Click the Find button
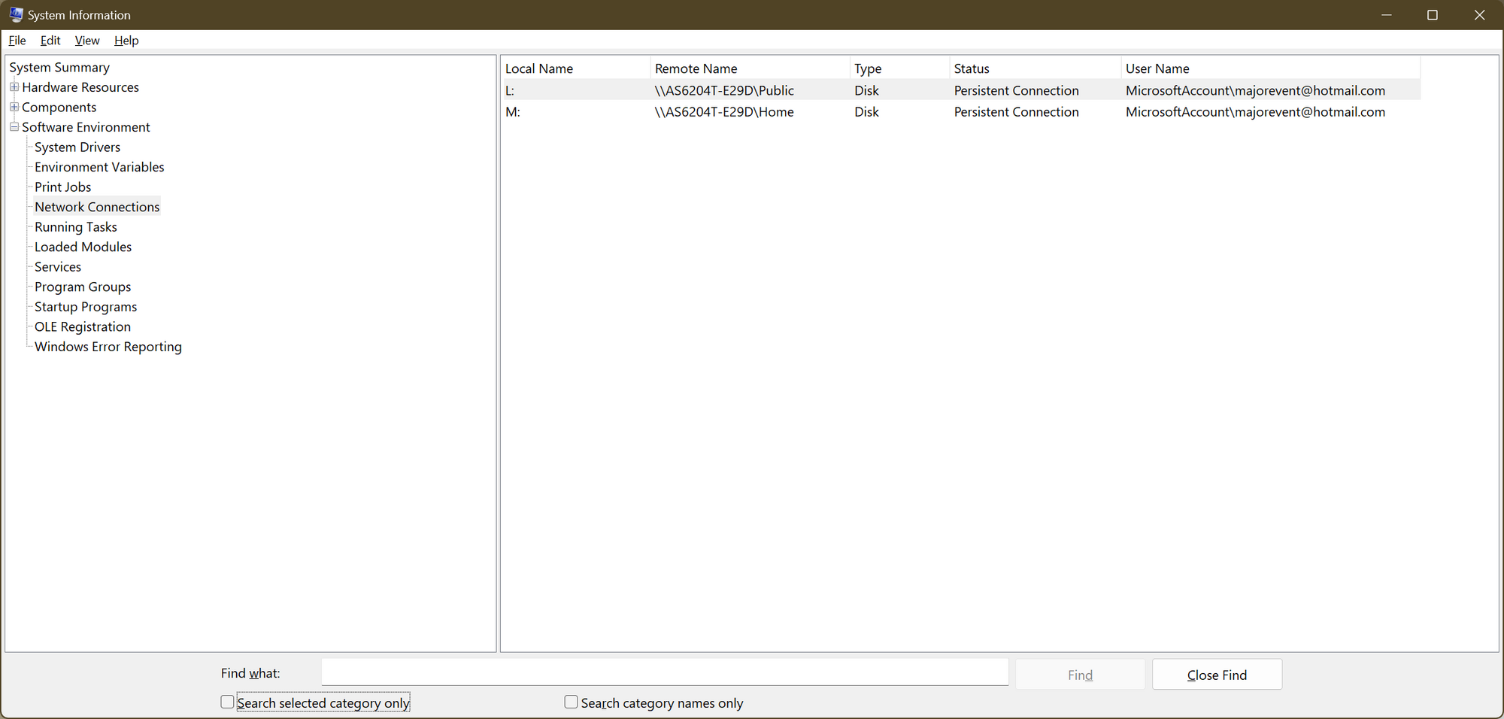The width and height of the screenshot is (1504, 719). point(1080,674)
